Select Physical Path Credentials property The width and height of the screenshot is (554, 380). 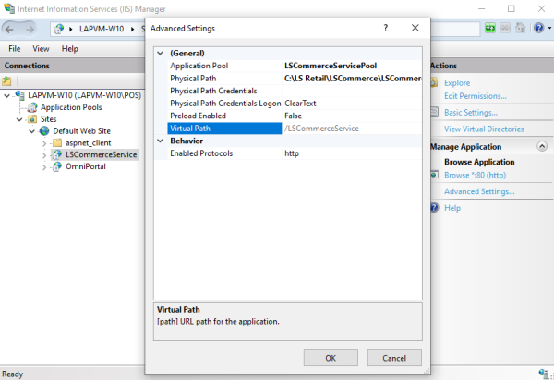click(295, 91)
